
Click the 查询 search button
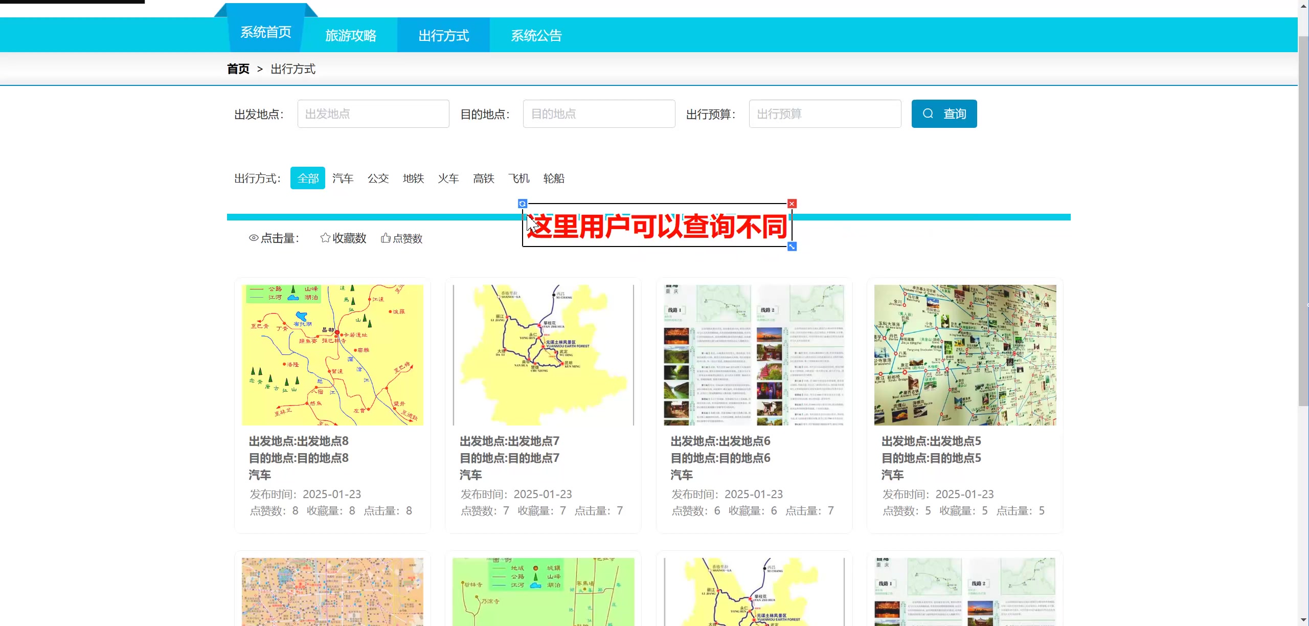(944, 114)
